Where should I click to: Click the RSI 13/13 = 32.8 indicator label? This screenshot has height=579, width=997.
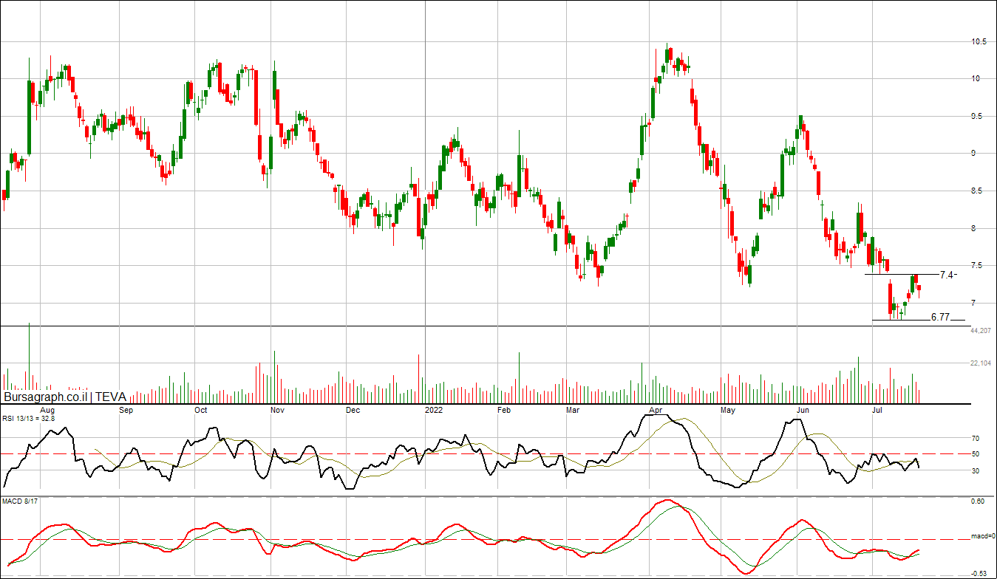click(x=28, y=419)
